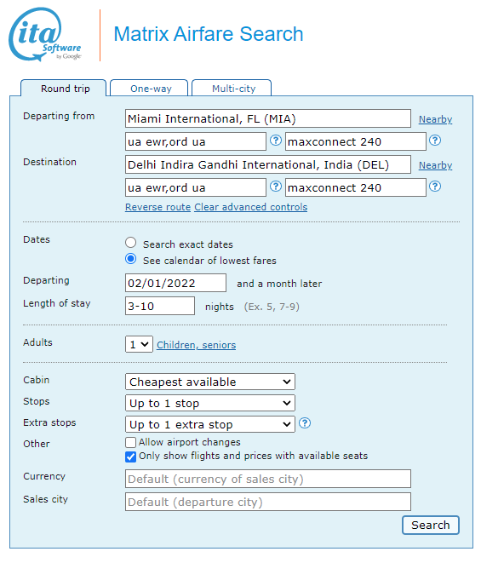Uncheck Only show flights with available seats
Viewport: 481px width, 563px height.
(x=130, y=457)
